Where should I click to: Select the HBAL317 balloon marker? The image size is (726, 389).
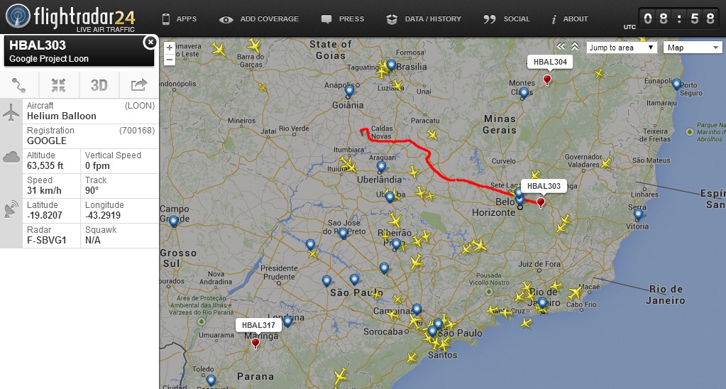click(x=255, y=343)
